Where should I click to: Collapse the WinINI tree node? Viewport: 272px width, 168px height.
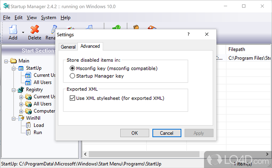(14, 118)
